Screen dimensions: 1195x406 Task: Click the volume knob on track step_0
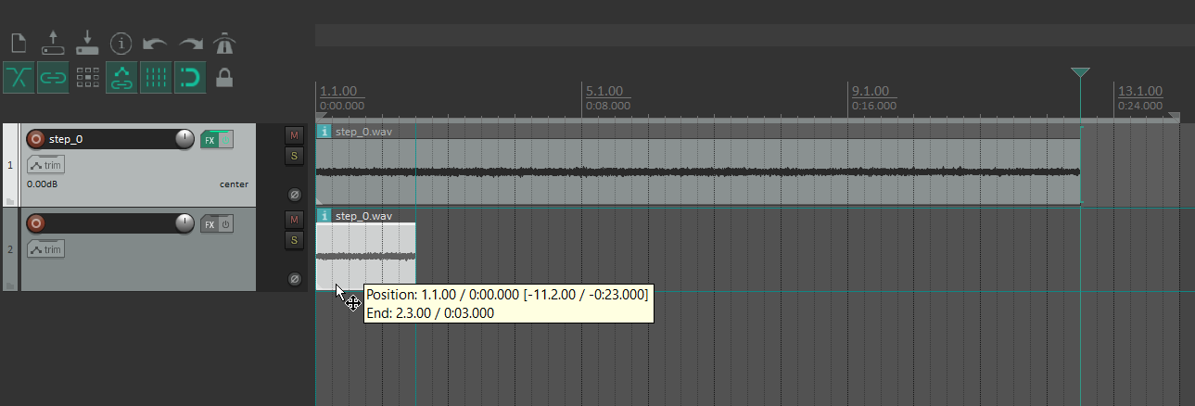point(185,139)
